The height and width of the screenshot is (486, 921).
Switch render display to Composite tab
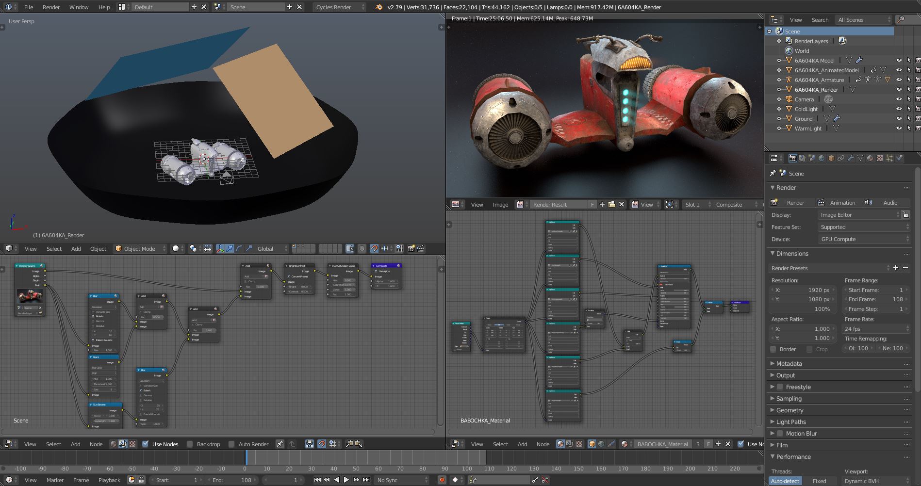(x=729, y=204)
